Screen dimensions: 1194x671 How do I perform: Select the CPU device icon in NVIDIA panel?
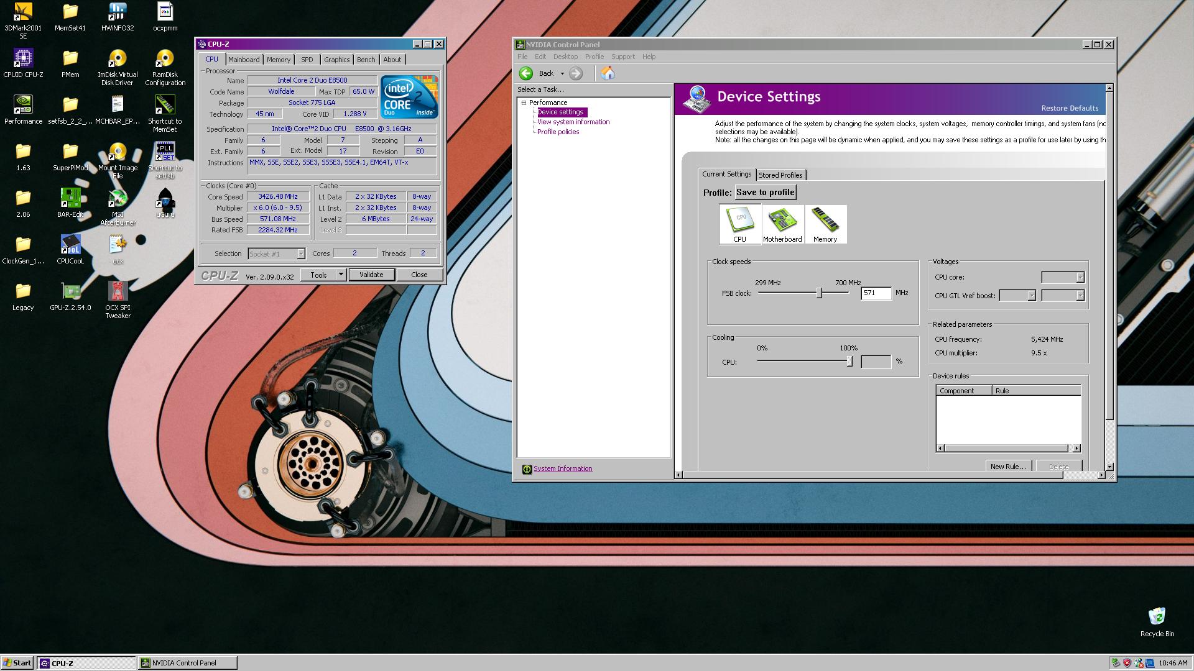(x=739, y=224)
